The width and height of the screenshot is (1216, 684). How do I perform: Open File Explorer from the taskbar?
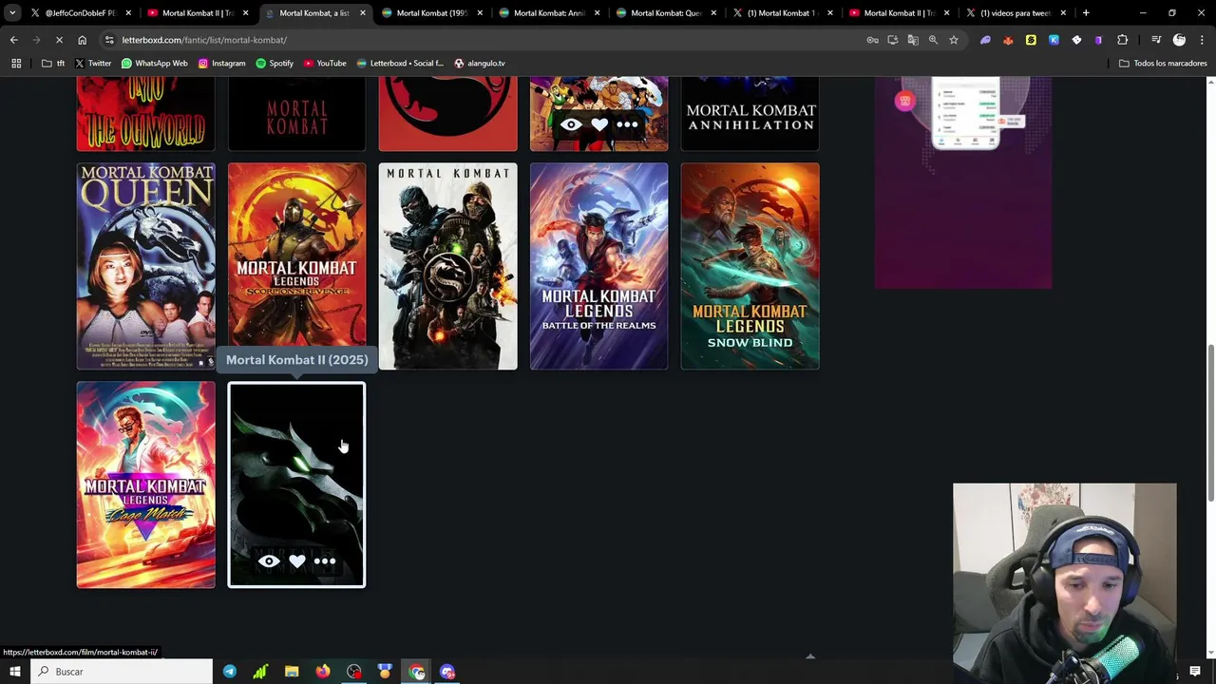292,672
